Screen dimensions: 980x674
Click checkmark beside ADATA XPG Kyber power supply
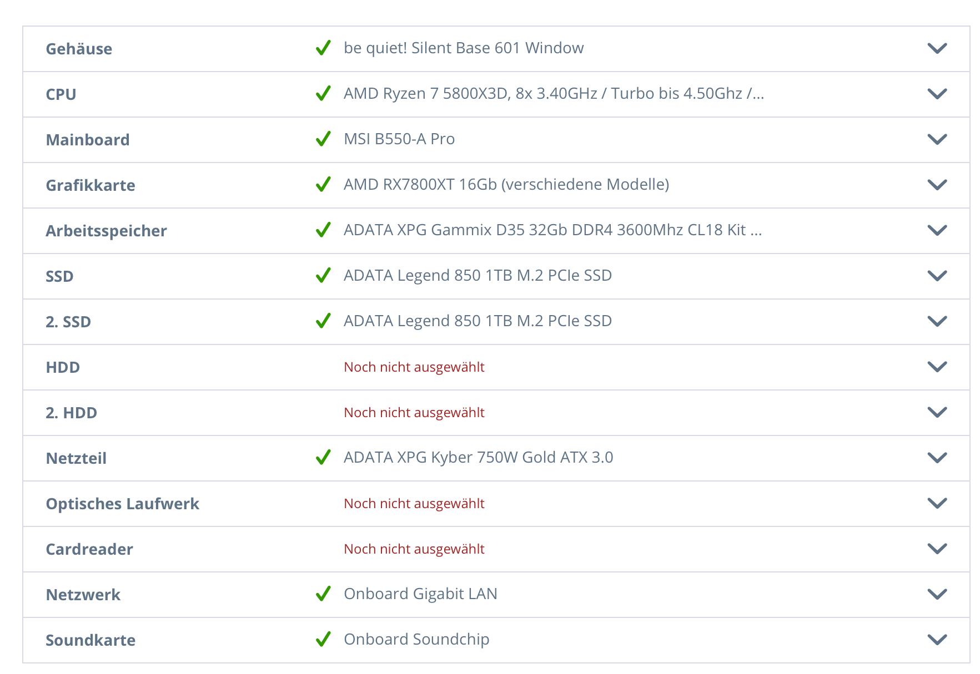pos(323,458)
